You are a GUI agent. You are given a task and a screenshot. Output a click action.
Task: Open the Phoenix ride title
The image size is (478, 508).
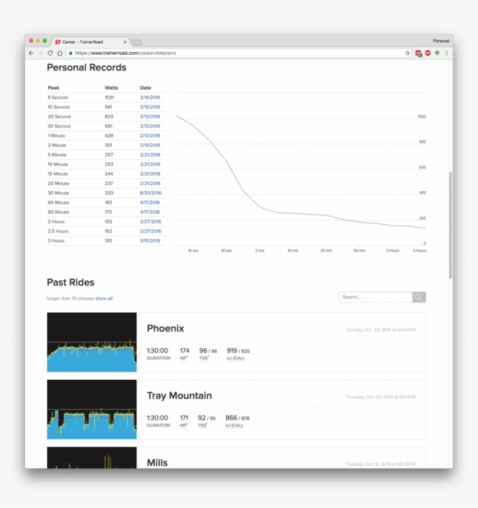[x=165, y=329]
